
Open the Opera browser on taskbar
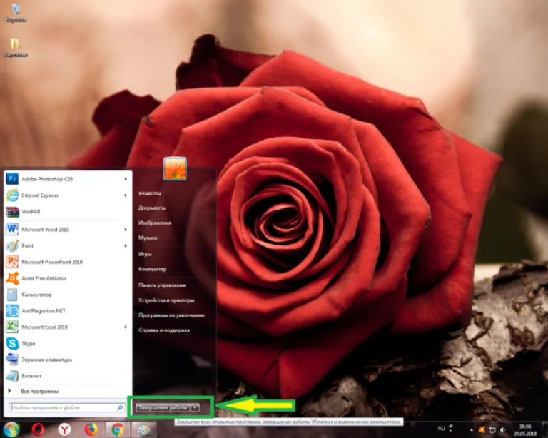38,429
